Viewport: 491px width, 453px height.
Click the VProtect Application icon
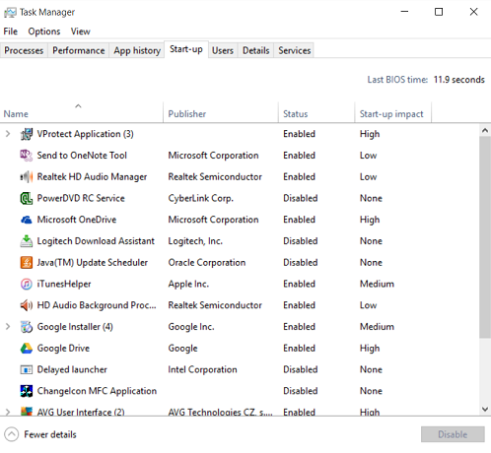point(27,134)
